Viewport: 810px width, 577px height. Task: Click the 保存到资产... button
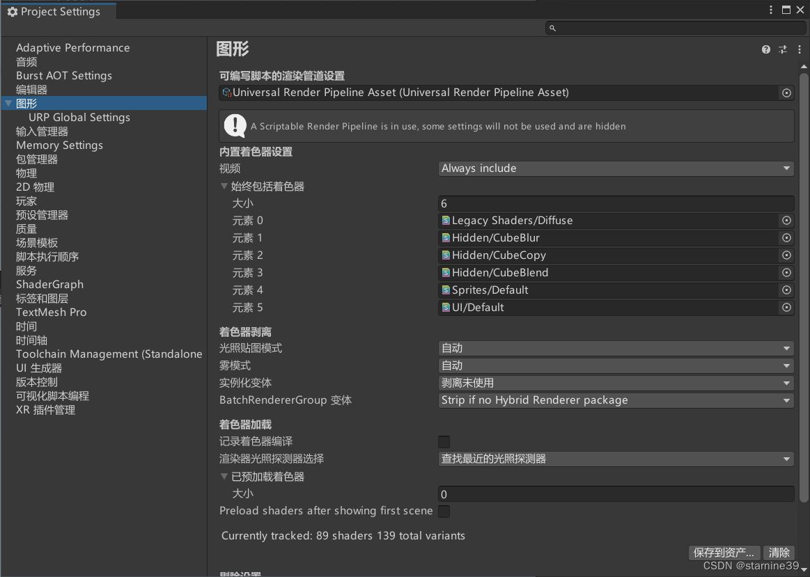click(724, 553)
